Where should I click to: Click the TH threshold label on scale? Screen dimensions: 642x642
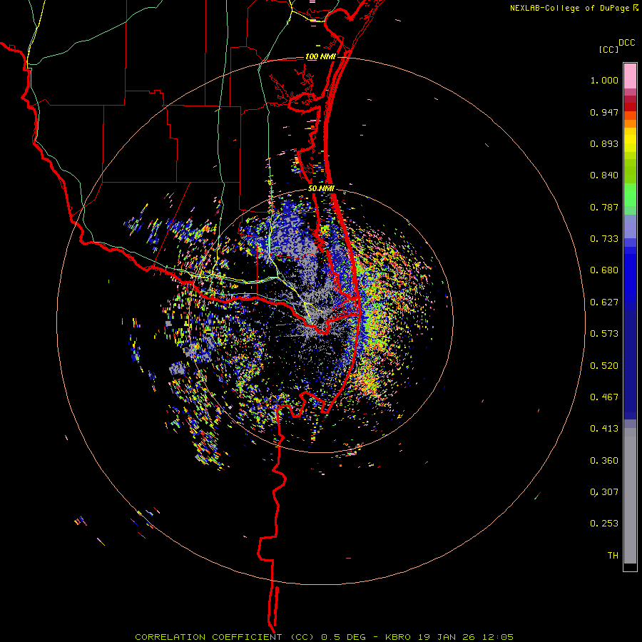pos(613,556)
